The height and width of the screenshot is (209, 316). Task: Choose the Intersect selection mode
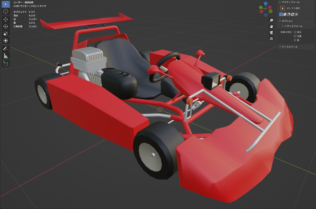pyautogui.click(x=297, y=14)
